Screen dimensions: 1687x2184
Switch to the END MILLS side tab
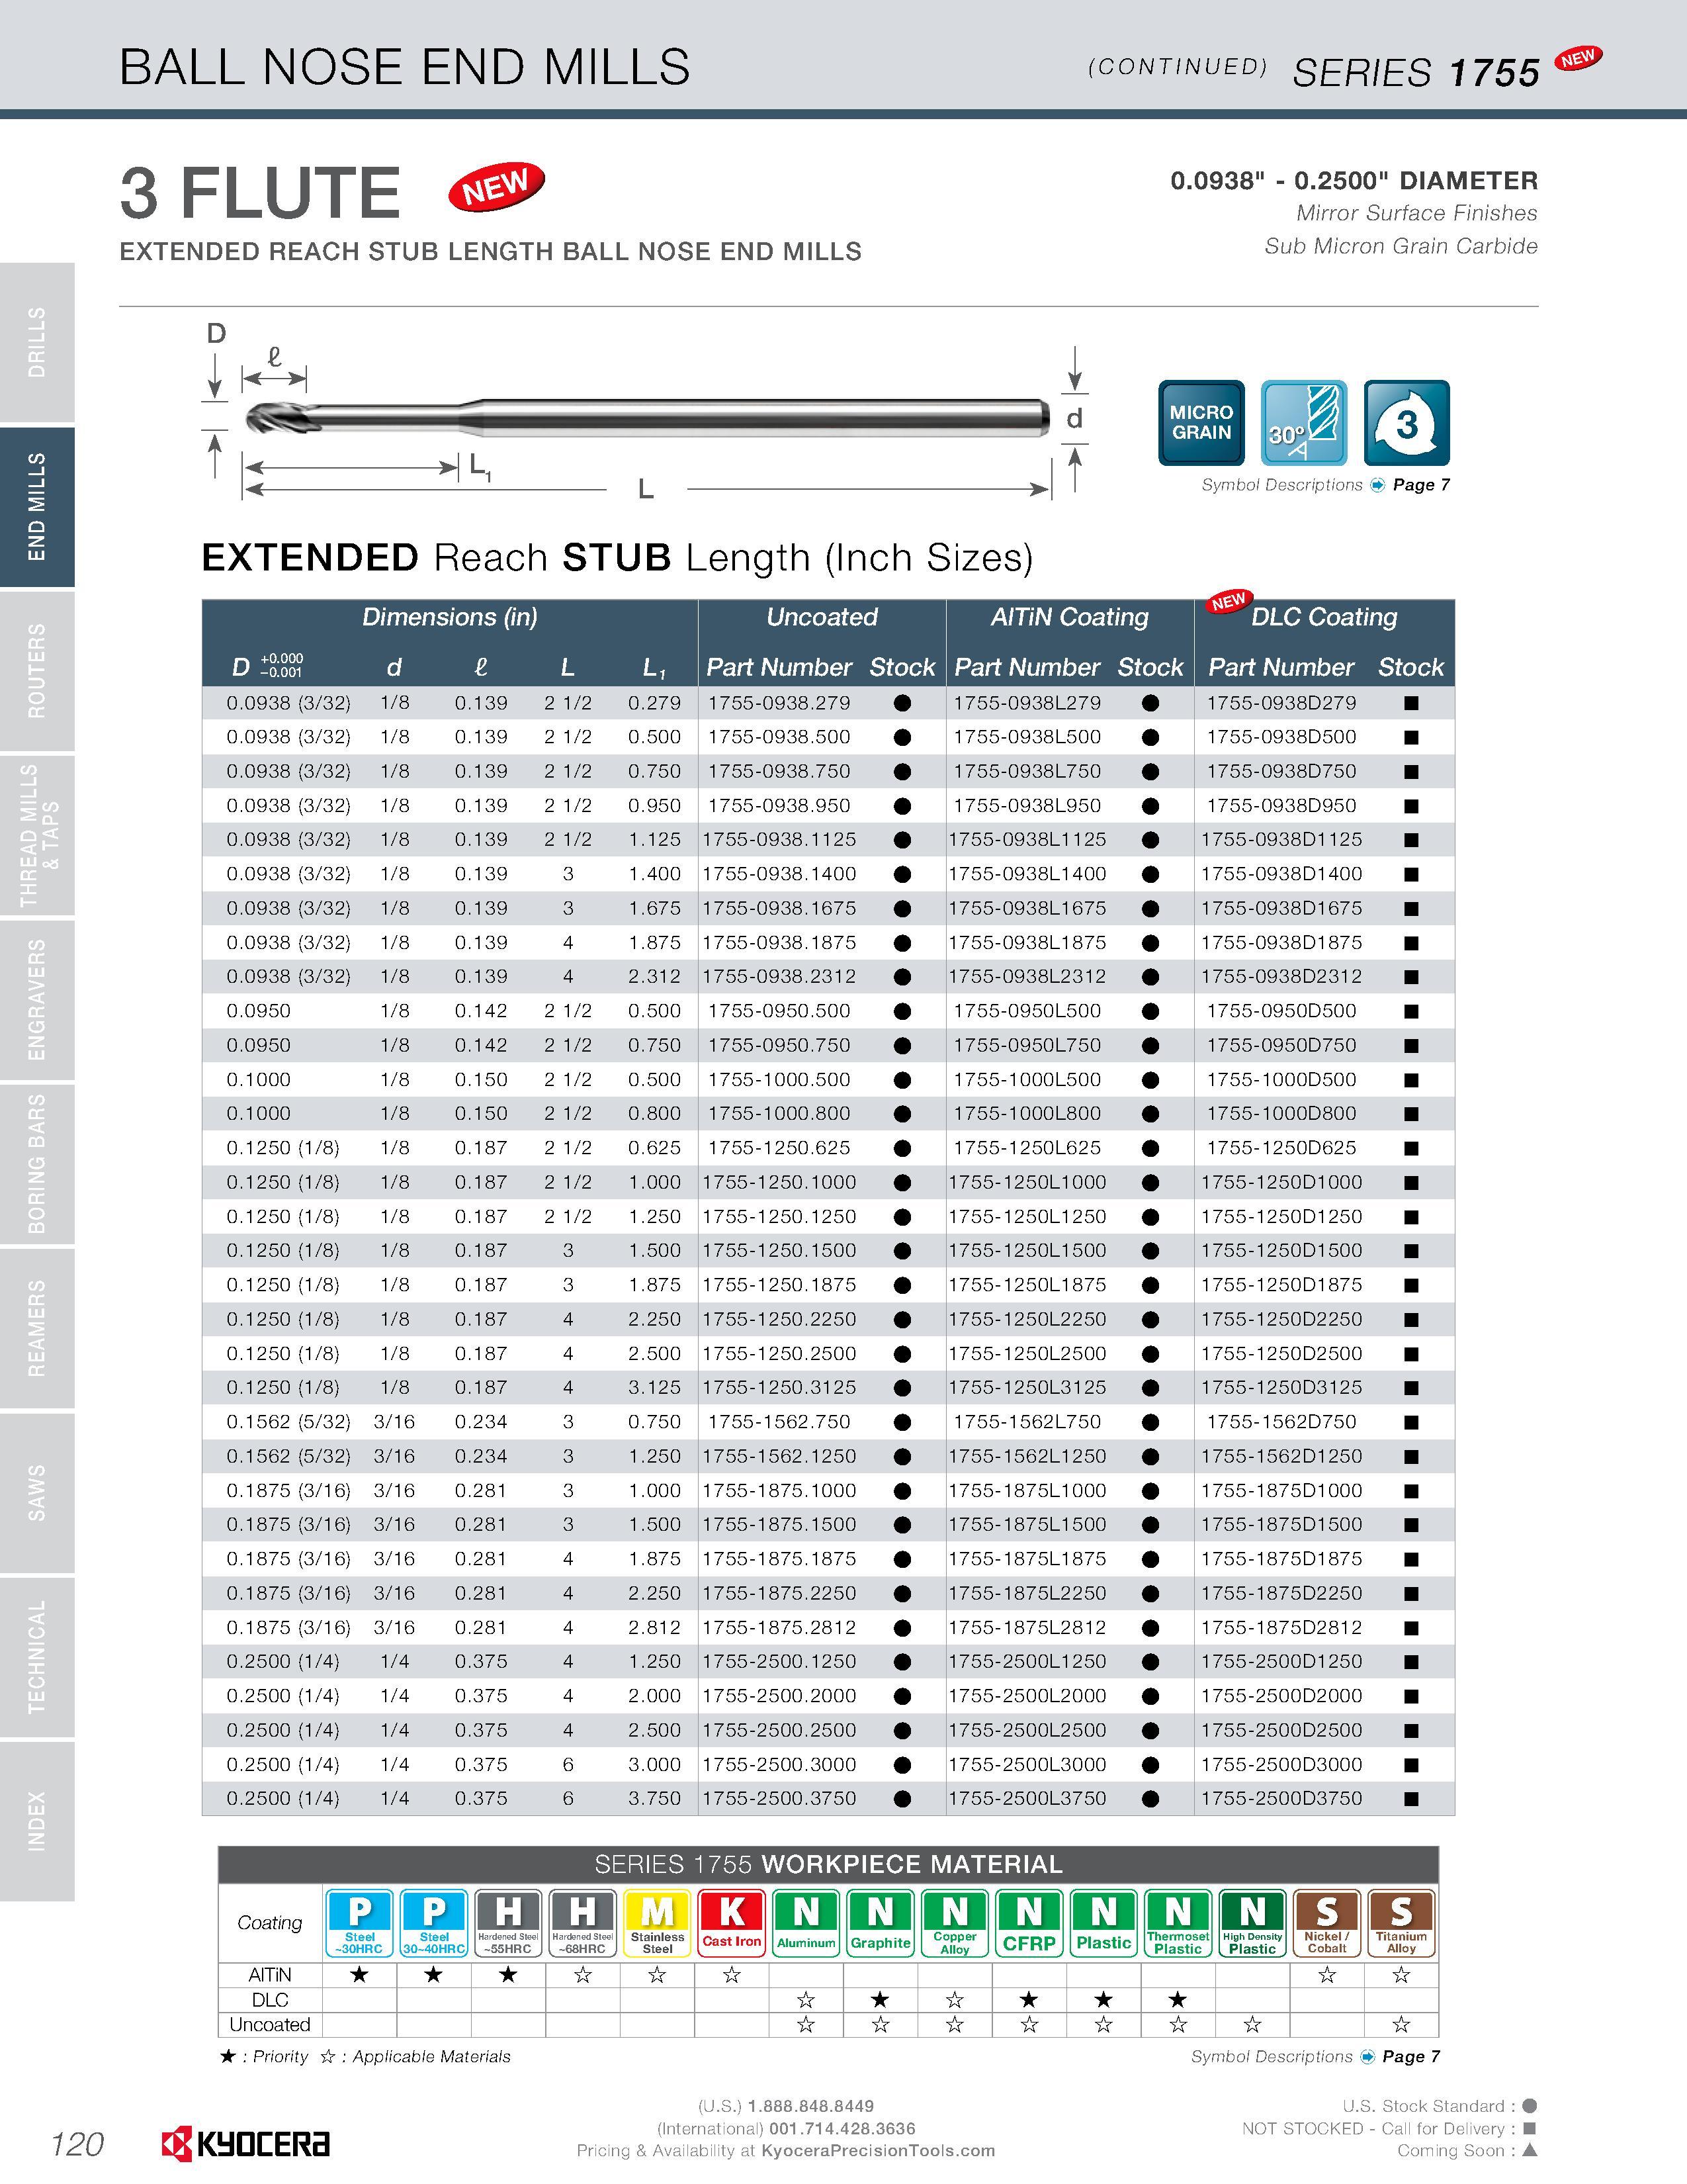pos(37,507)
